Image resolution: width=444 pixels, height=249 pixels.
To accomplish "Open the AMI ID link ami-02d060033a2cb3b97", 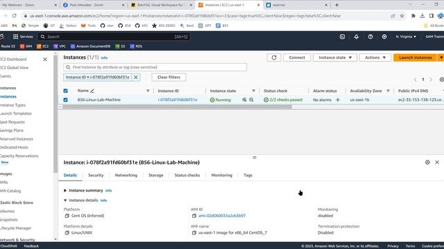I will (x=222, y=216).
